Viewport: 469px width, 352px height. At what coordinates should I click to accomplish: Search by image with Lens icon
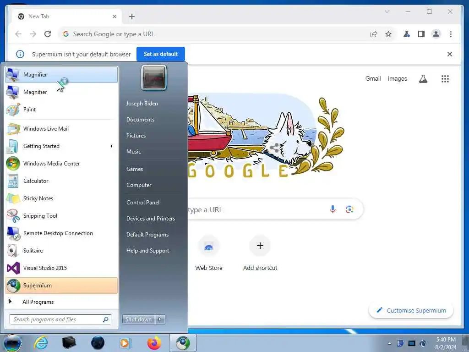(x=349, y=209)
